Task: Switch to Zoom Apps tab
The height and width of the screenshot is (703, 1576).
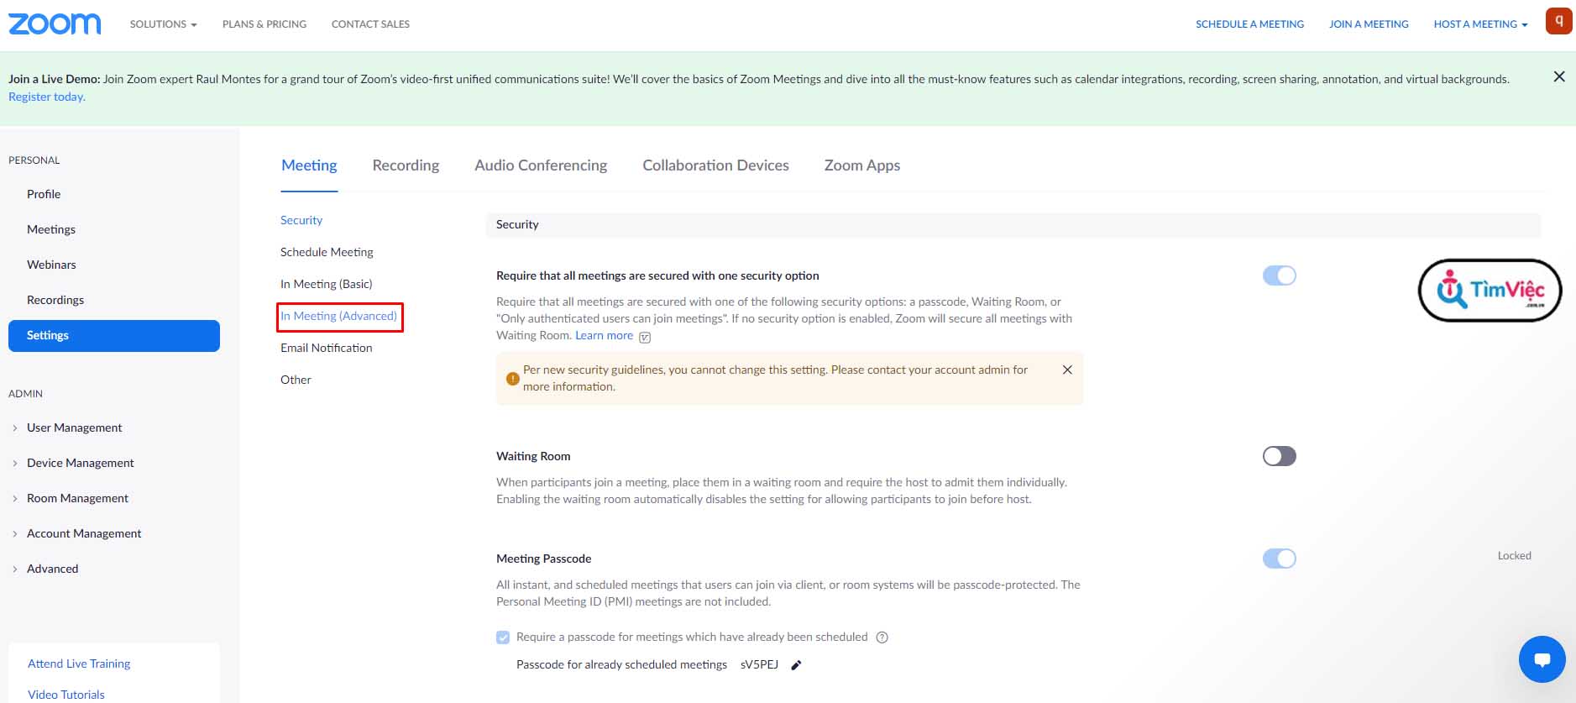Action: point(862,165)
